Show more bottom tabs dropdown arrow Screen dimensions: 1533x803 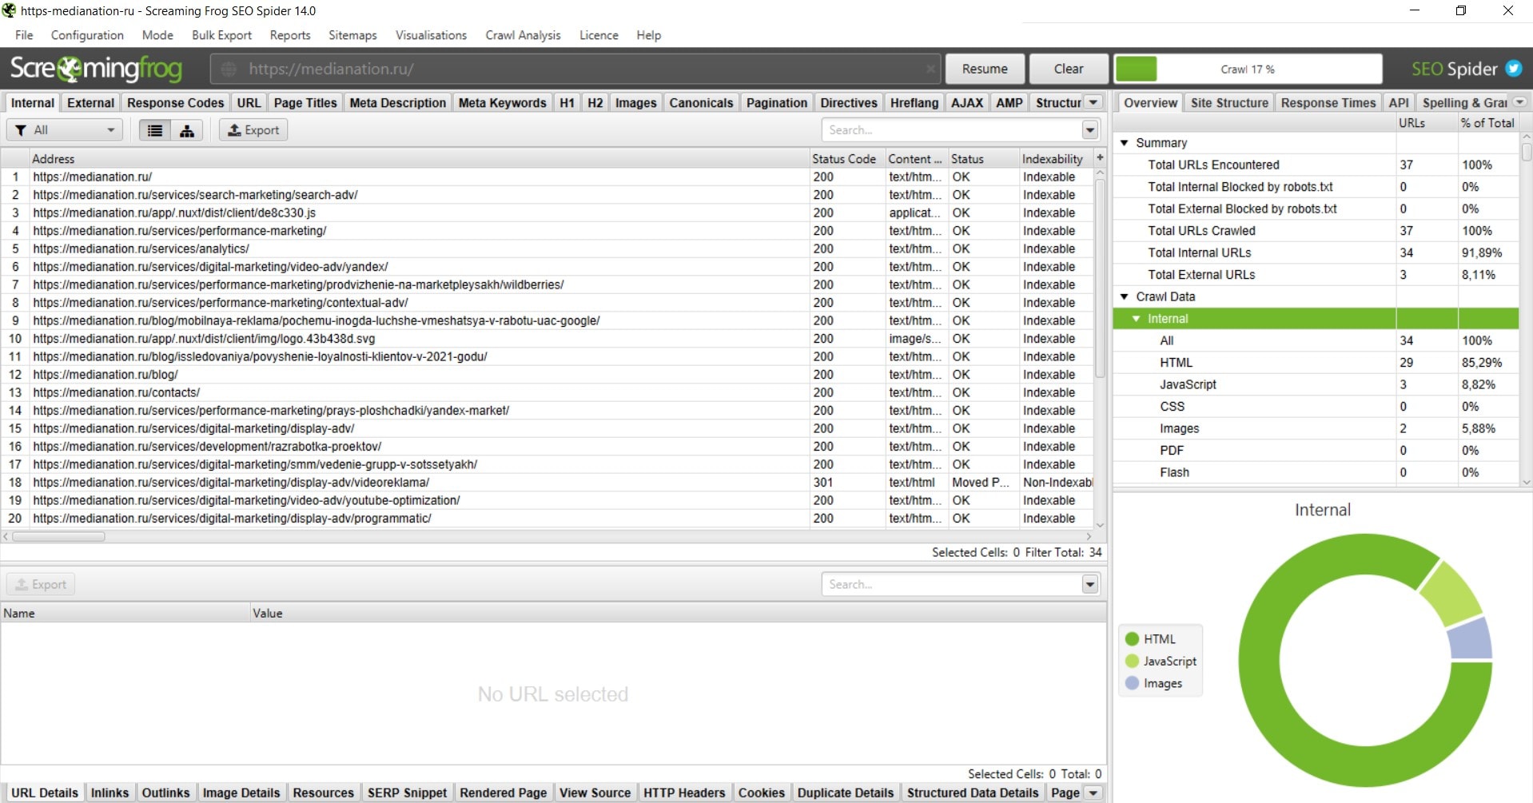click(1093, 793)
